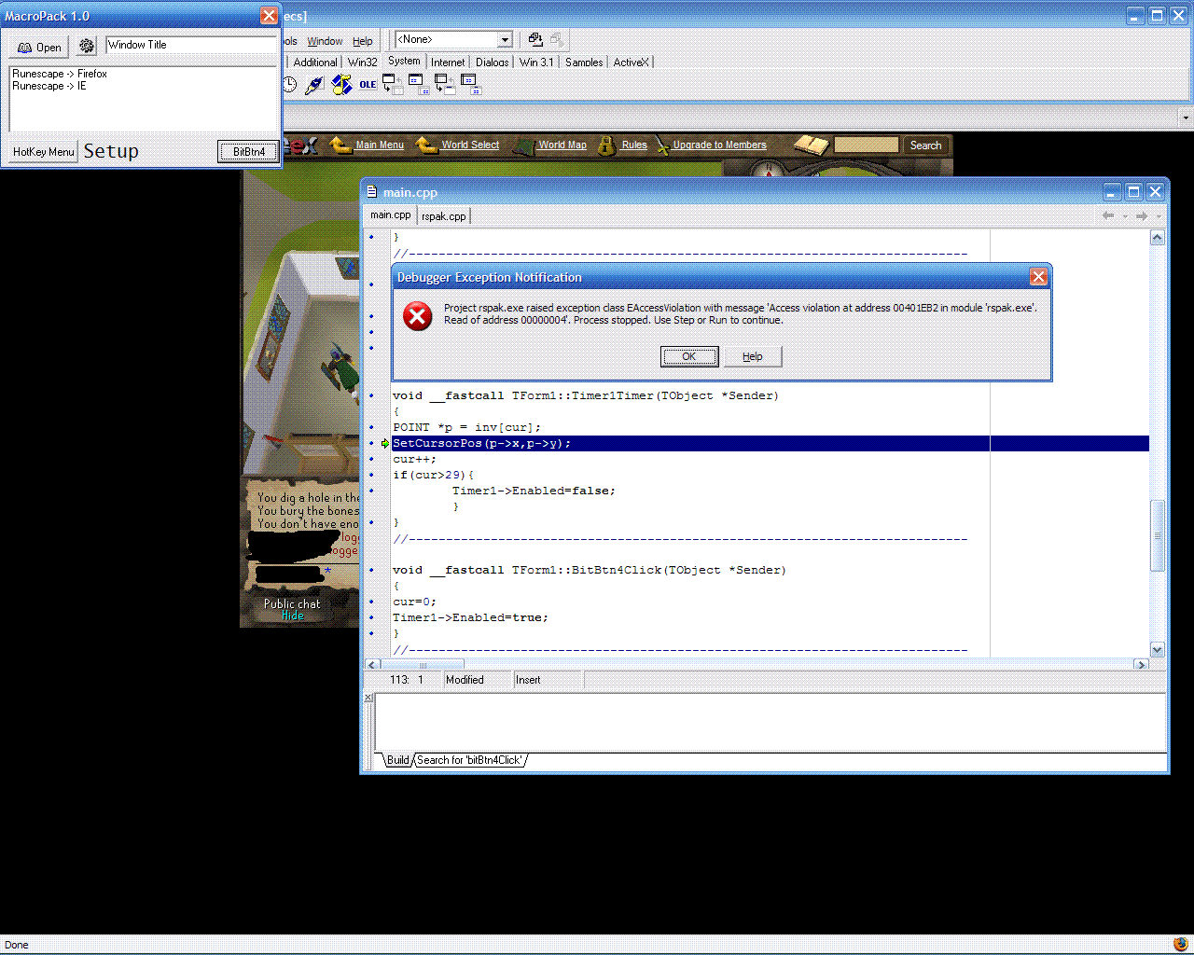Click the stacked windows icon beside the None combo
Viewport: 1194px width, 955px height.
[535, 39]
